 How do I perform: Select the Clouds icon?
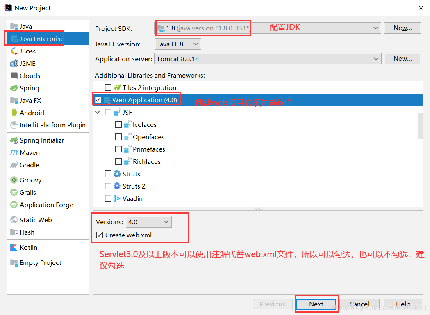tap(14, 76)
